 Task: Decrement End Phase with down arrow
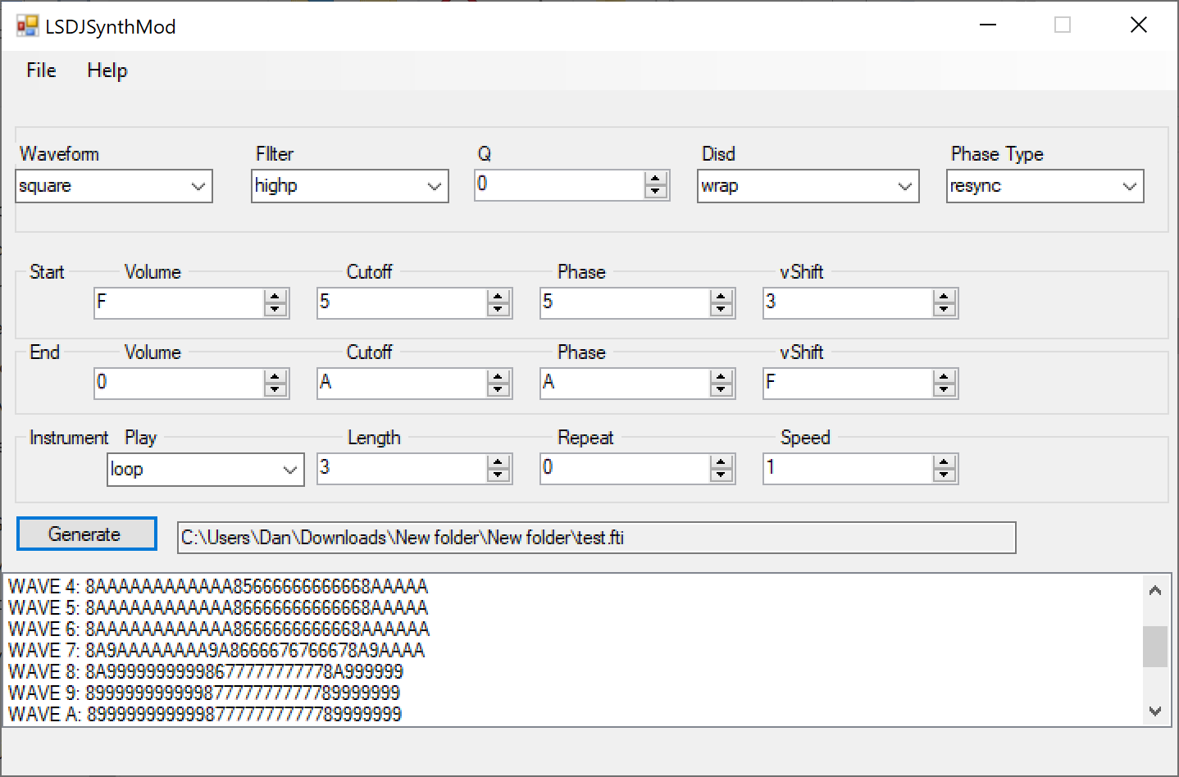tap(722, 390)
